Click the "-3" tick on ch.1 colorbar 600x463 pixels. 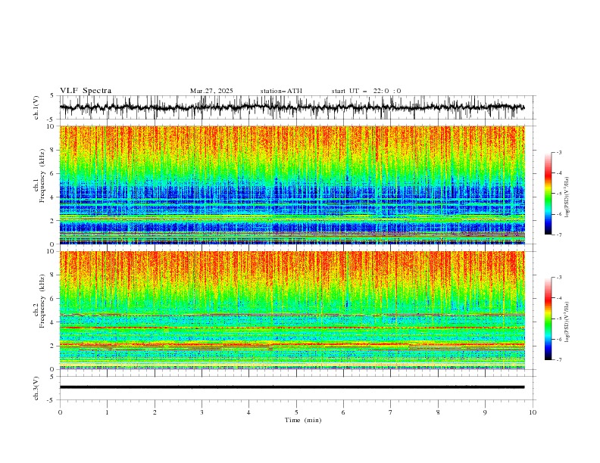(559, 152)
